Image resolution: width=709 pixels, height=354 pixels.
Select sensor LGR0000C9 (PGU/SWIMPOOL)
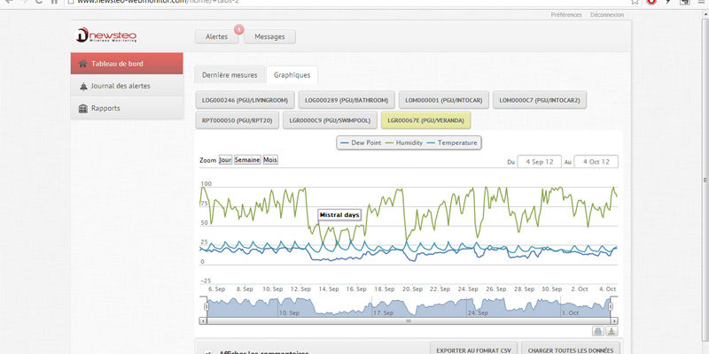[x=331, y=120]
